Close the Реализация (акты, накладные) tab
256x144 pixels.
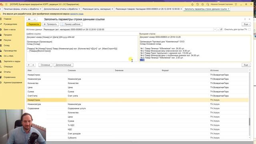click(x=112, y=9)
